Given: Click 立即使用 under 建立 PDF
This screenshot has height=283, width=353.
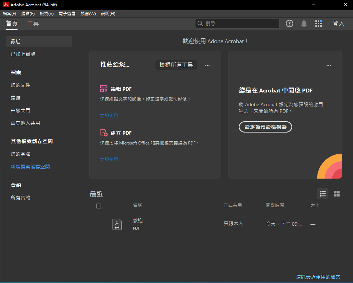Looking at the screenshot, I should (109, 159).
